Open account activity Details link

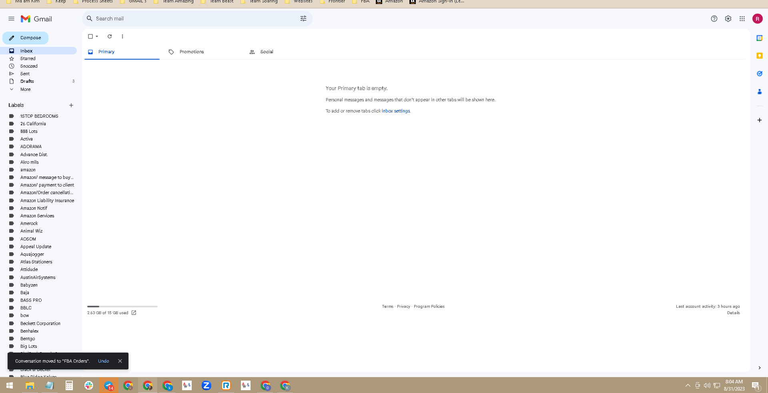(x=733, y=313)
